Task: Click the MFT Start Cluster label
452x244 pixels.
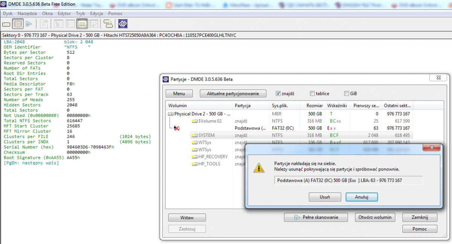Action: pos(26,126)
